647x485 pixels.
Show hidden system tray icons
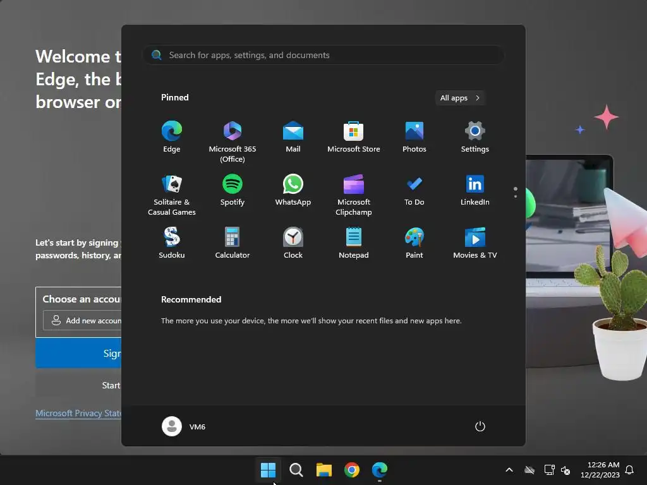click(x=509, y=470)
